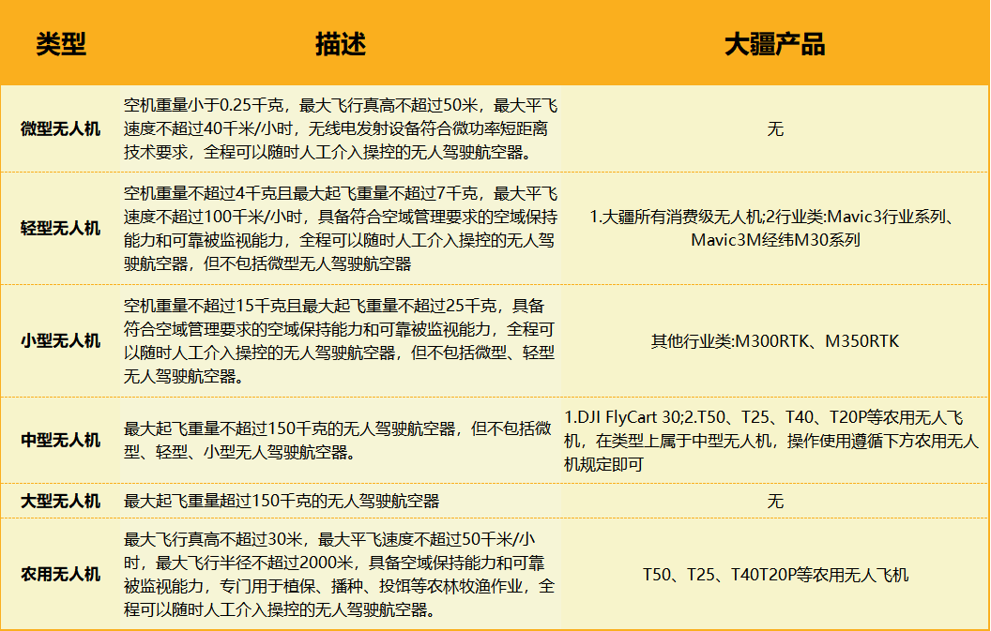Click the 中型无人机 description text
Viewport: 991px width, 631px height.
tap(340, 440)
